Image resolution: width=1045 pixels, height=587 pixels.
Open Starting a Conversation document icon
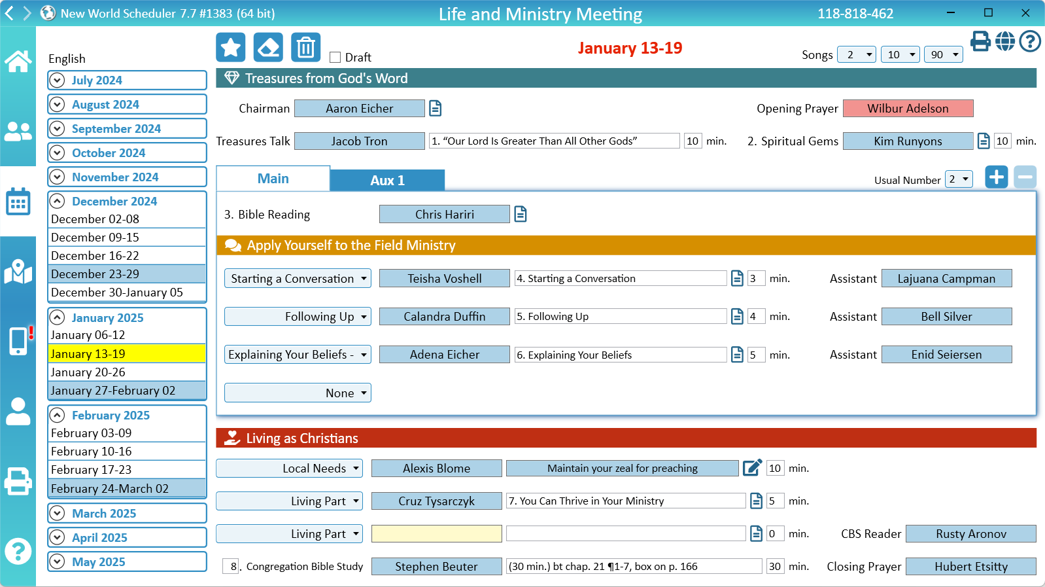coord(737,278)
